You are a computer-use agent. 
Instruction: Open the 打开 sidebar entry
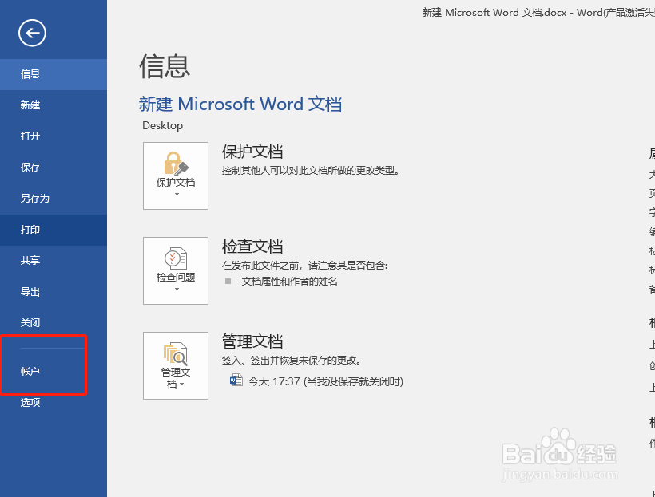[x=54, y=136]
